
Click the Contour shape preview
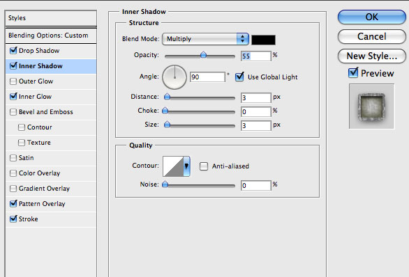click(x=173, y=166)
